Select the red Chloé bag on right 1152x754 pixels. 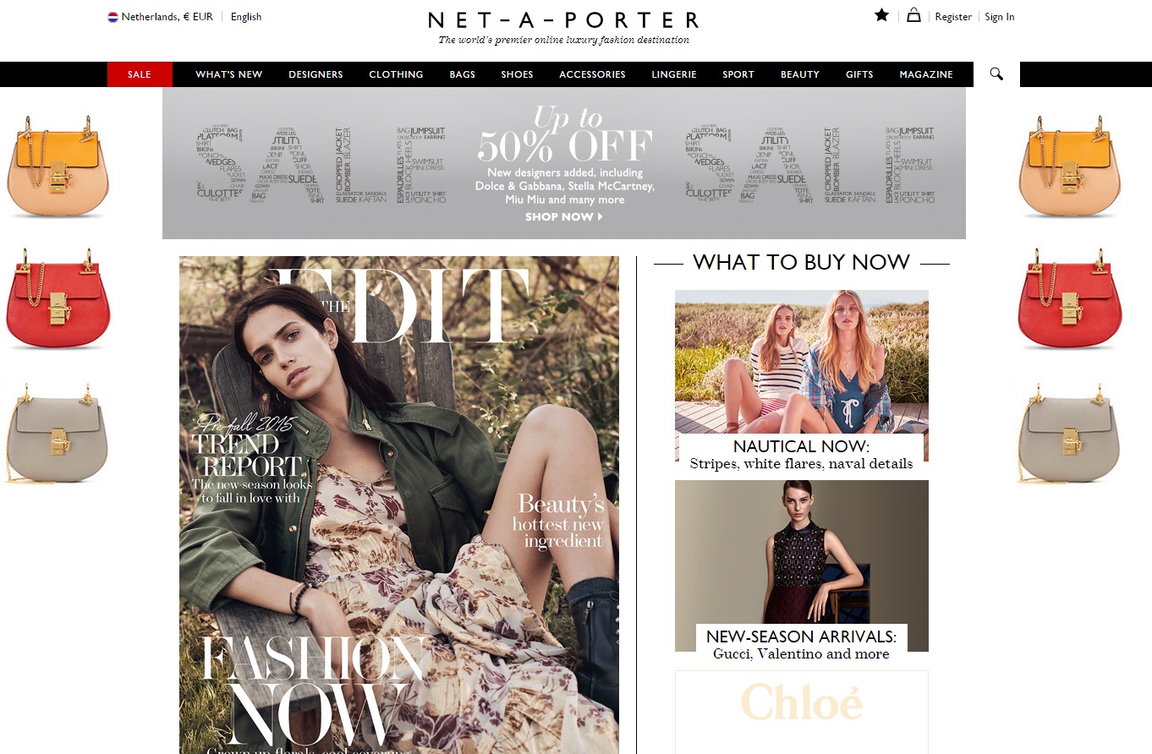tap(1069, 298)
